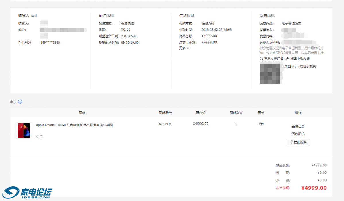Click the lightning icon on 立即购买
The height and width of the screenshot is (201, 344).
[291, 143]
